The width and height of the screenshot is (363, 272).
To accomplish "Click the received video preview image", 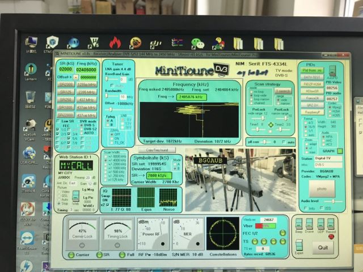I will [x=240, y=180].
